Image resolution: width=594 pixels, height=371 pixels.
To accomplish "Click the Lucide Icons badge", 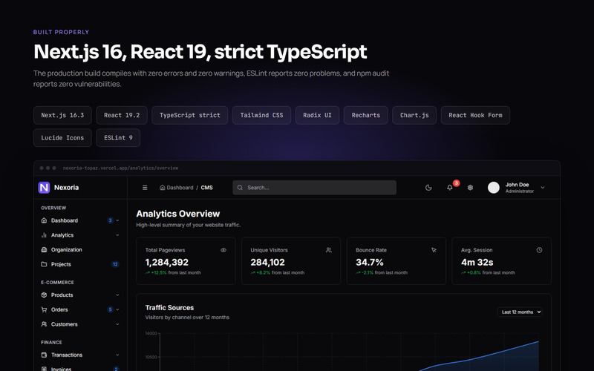I will click(x=62, y=138).
